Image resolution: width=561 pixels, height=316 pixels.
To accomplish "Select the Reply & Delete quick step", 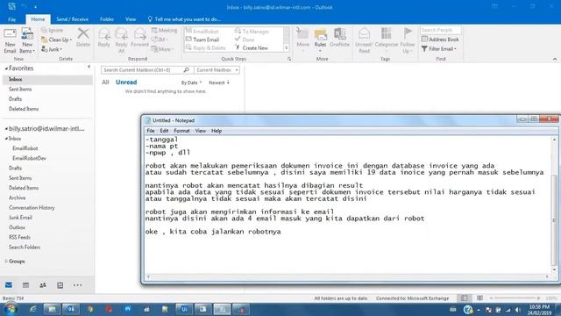I will tap(206, 47).
